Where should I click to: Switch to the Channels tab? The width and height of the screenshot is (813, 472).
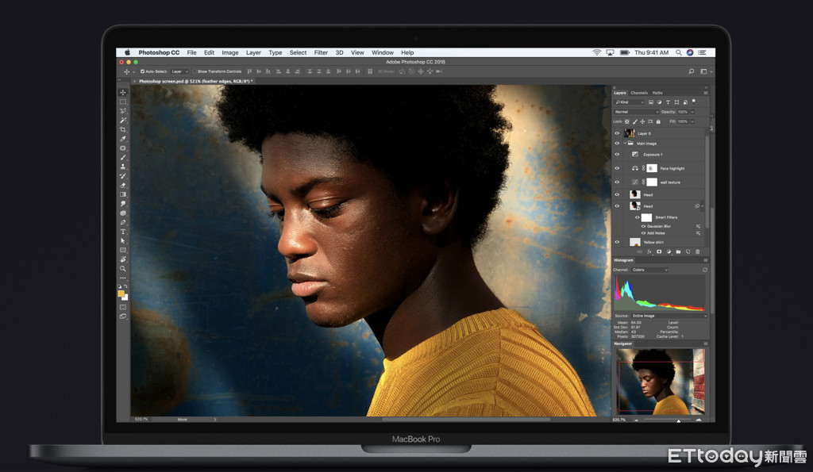pyautogui.click(x=639, y=93)
